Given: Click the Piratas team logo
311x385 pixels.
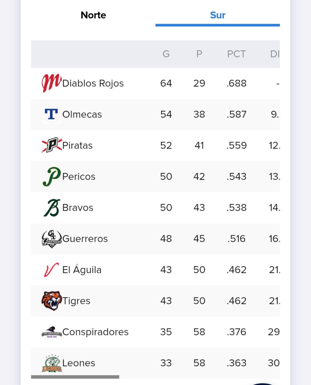Looking at the screenshot, I should tap(52, 145).
